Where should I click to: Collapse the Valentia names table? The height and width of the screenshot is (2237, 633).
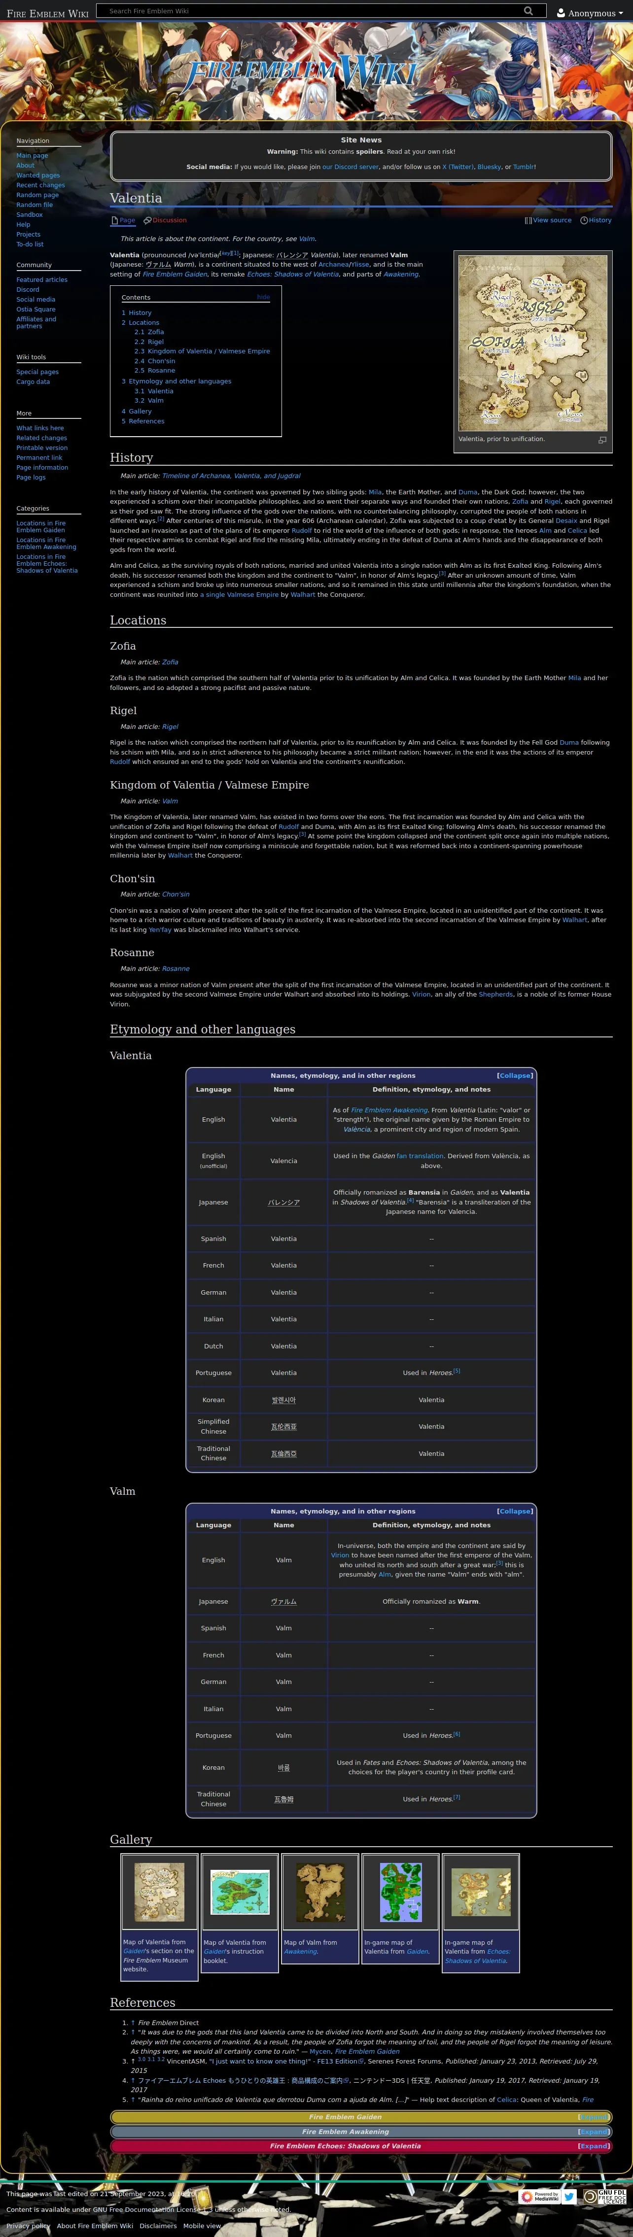515,1076
